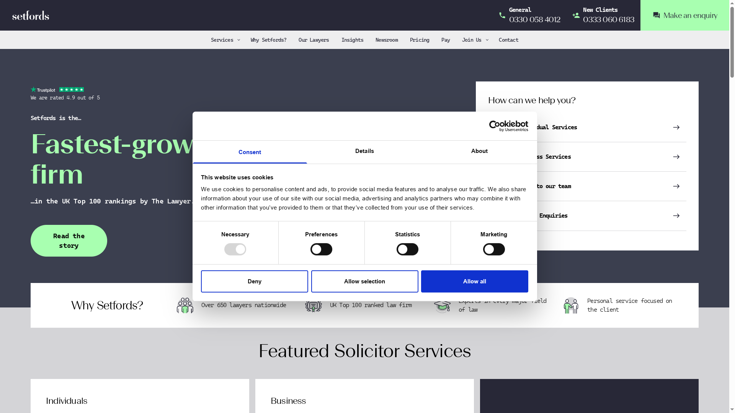Switch to the Details tab in the cookie dialog
This screenshot has width=735, height=413.
(364, 151)
